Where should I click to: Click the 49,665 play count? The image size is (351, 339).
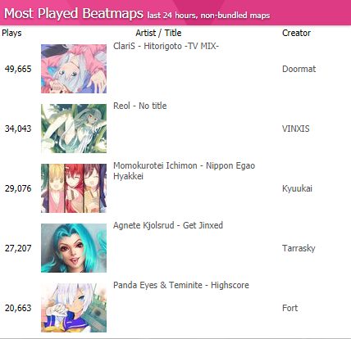(x=18, y=69)
